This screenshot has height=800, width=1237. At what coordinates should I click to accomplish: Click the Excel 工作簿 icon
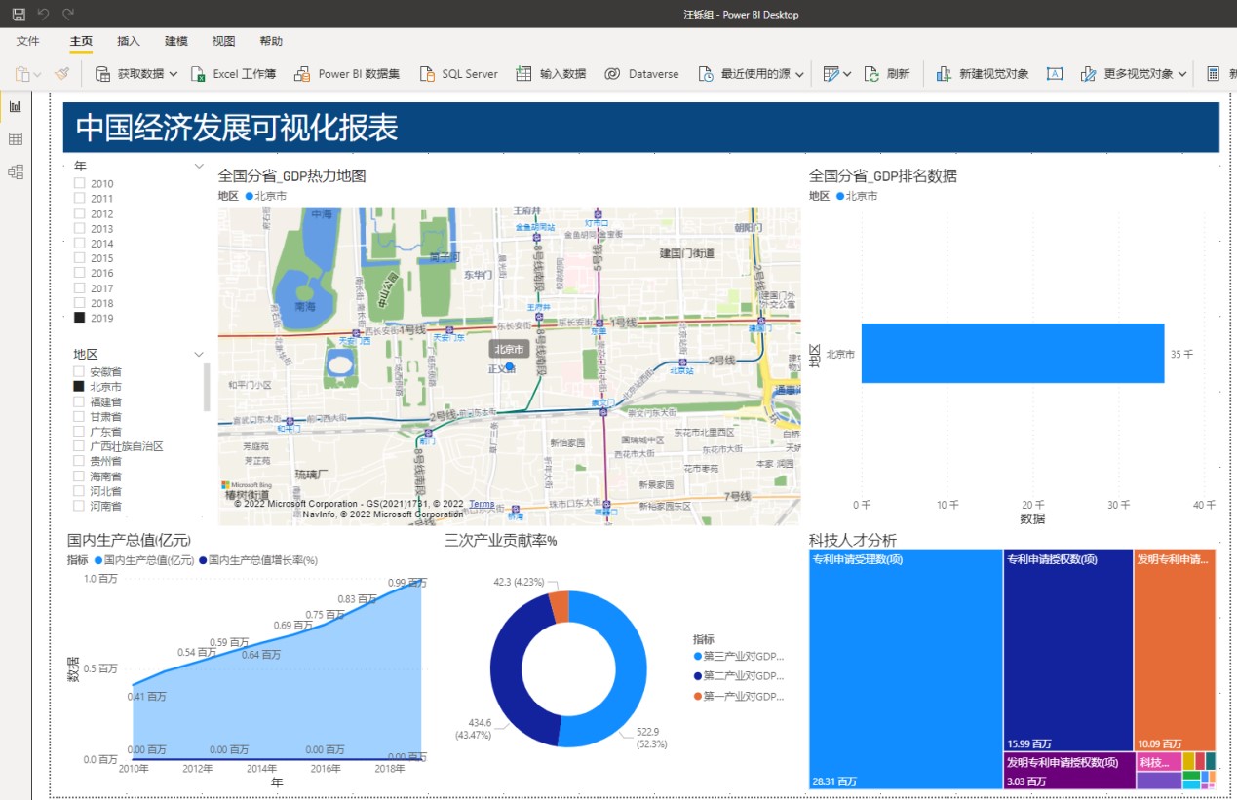point(198,74)
